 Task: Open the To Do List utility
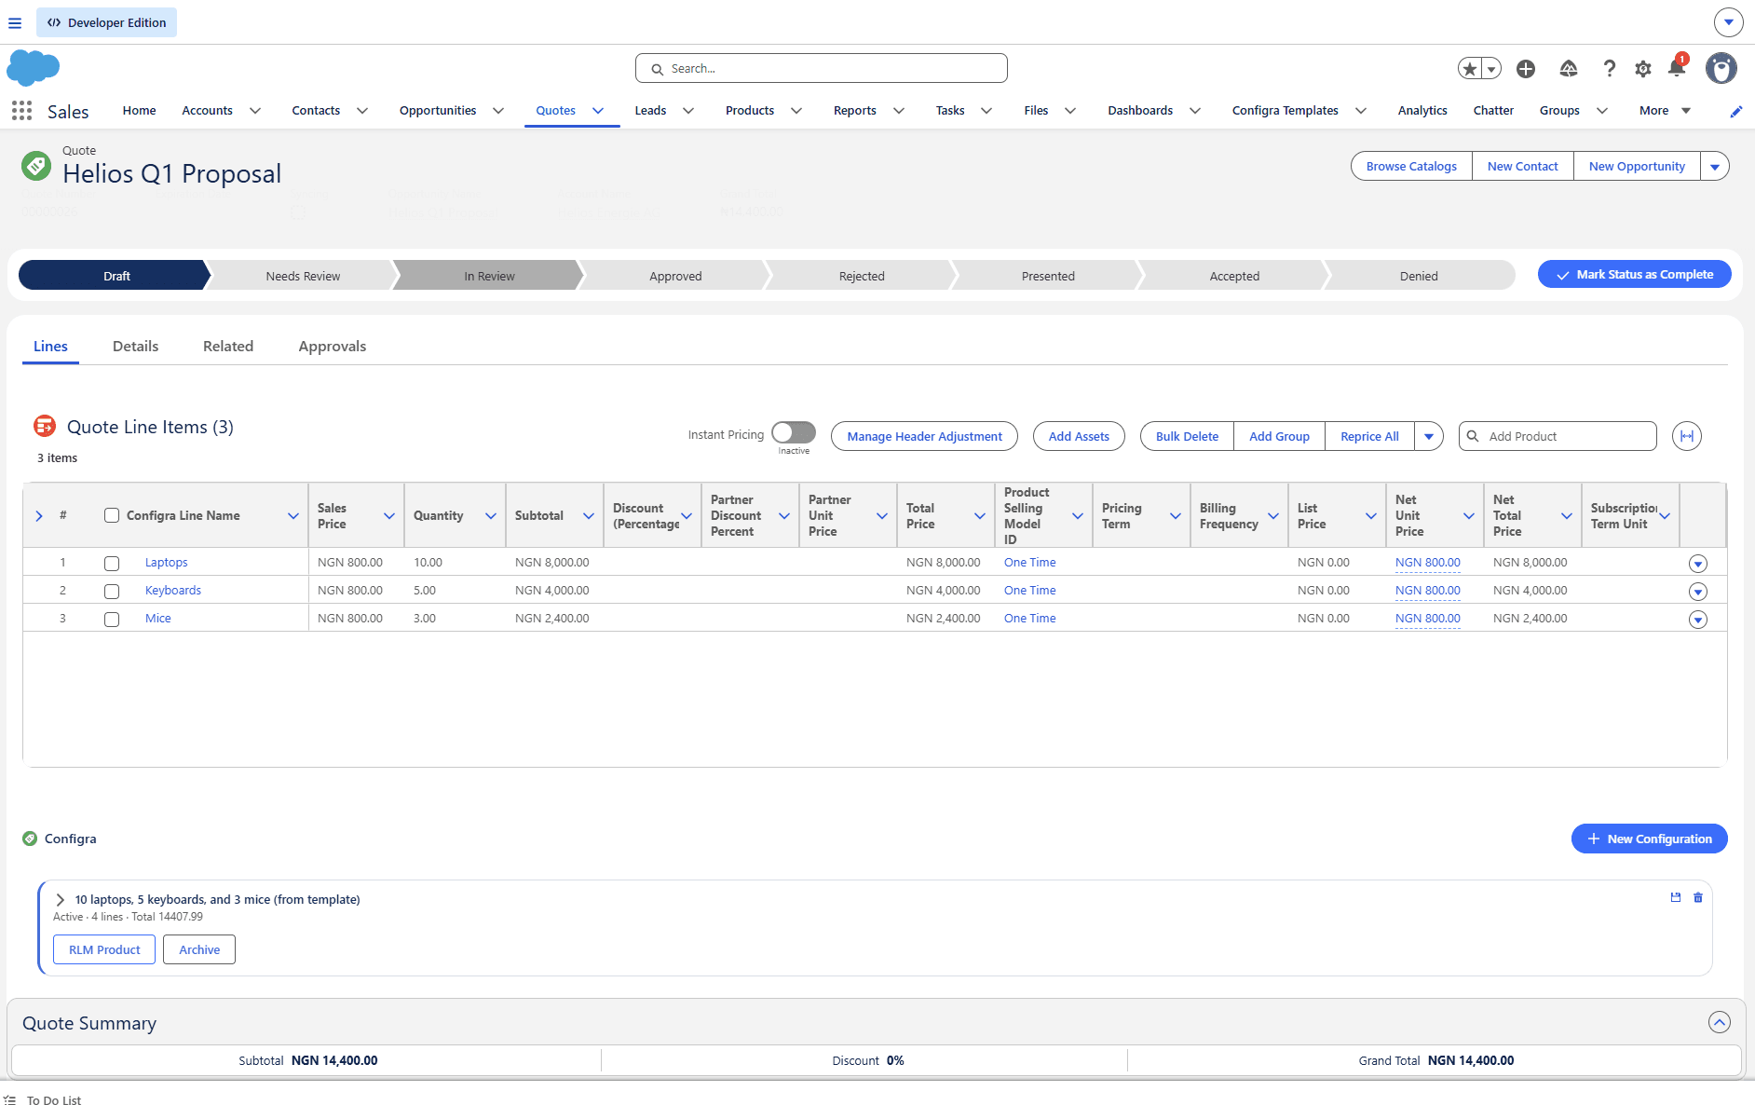pos(44,1100)
